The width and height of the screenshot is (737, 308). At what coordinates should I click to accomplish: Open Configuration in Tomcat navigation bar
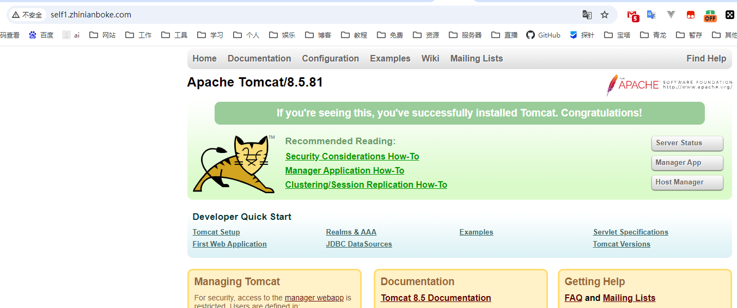tap(331, 58)
